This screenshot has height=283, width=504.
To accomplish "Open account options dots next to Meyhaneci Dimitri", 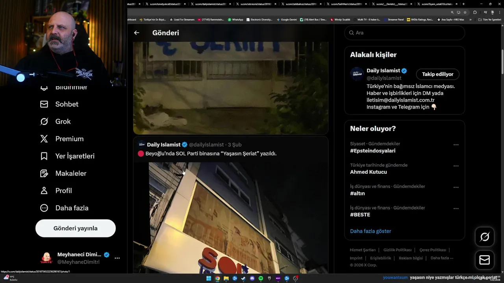I will click(117, 258).
